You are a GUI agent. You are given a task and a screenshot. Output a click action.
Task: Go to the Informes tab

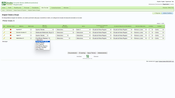point(66,8)
